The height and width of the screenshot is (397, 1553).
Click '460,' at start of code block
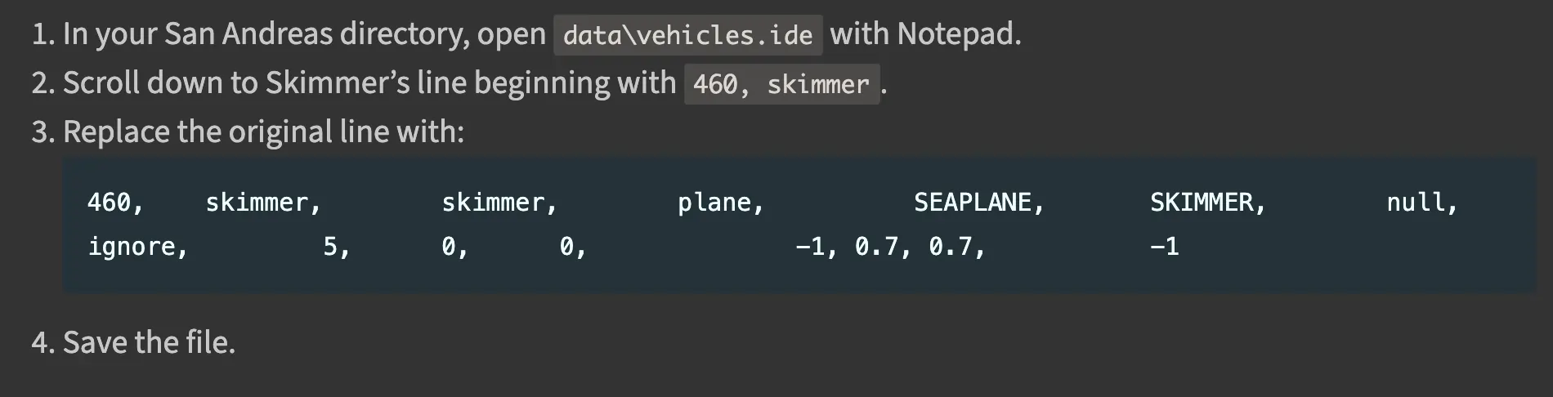pyautogui.click(x=115, y=202)
